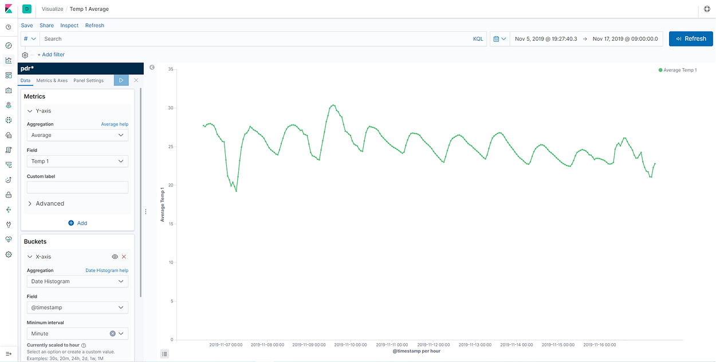Click Inspect in the top menu
The image size is (716, 362).
69,26
